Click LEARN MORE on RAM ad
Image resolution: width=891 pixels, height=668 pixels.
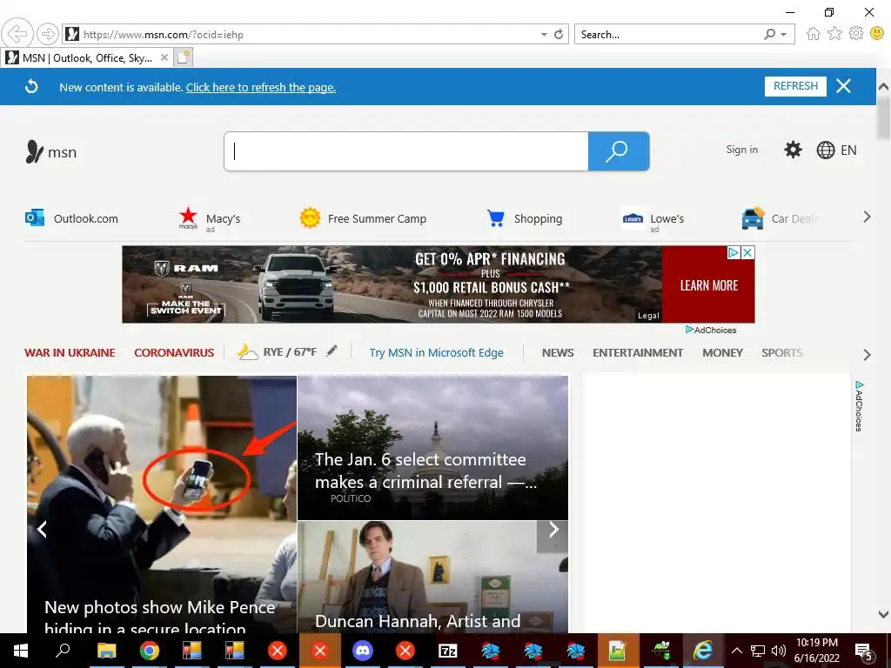(x=708, y=285)
